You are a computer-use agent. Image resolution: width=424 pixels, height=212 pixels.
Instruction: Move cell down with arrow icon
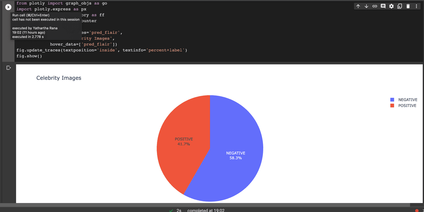[x=366, y=6]
